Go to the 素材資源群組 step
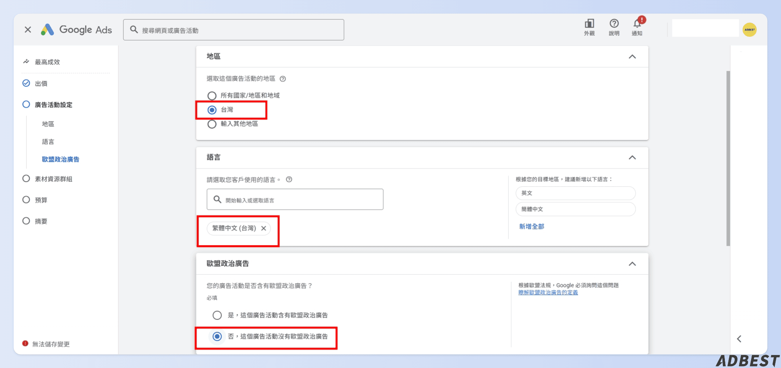Viewport: 781px width, 368px height. 53,179
